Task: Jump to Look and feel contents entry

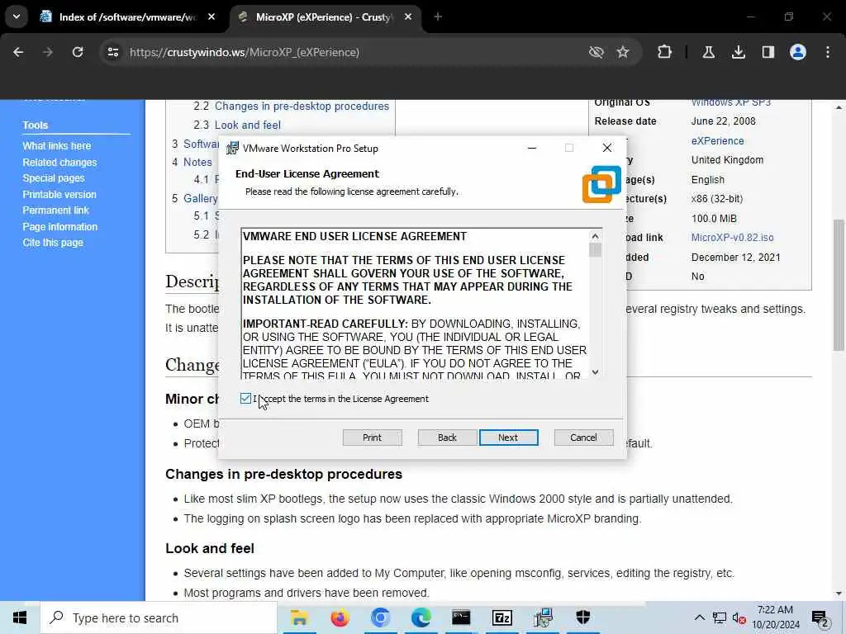Action: coord(248,125)
